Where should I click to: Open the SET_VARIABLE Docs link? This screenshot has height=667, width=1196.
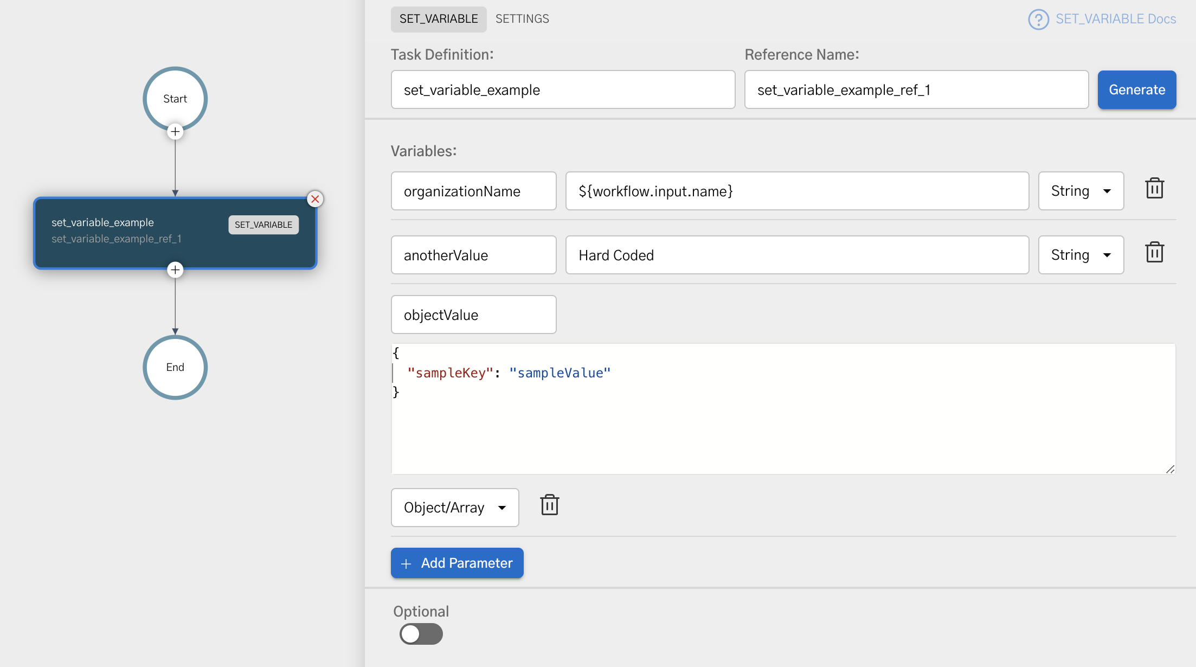point(1115,19)
